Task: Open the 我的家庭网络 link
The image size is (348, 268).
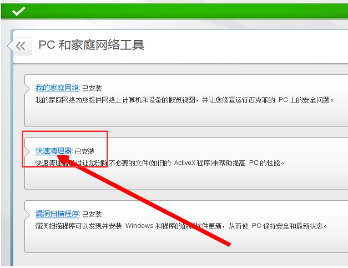Action: tap(58, 88)
